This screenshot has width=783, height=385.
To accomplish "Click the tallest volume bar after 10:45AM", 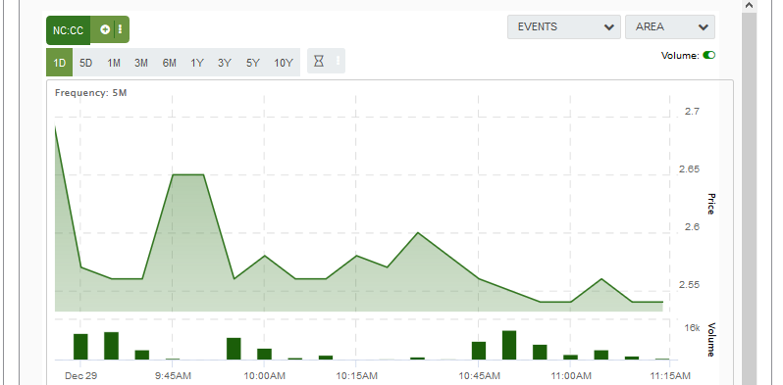I will tap(509, 345).
